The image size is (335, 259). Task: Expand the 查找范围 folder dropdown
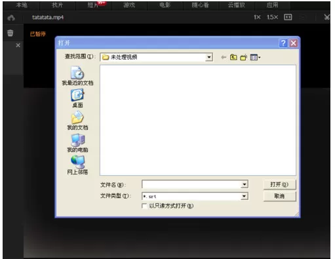pyautogui.click(x=209, y=57)
